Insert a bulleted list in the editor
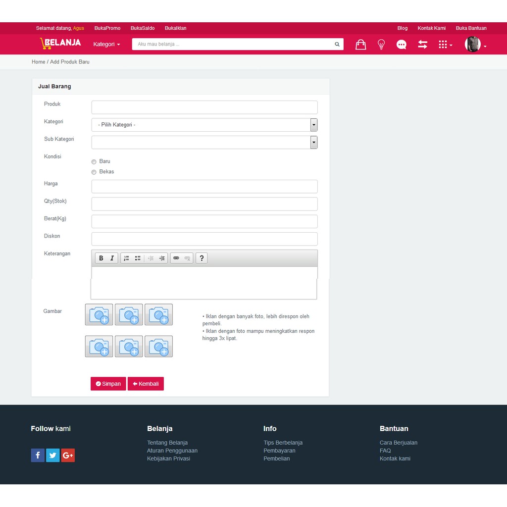 (x=138, y=258)
